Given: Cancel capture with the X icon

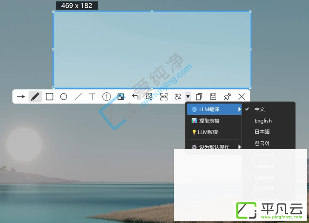Looking at the screenshot, I should pyautogui.click(x=242, y=97).
